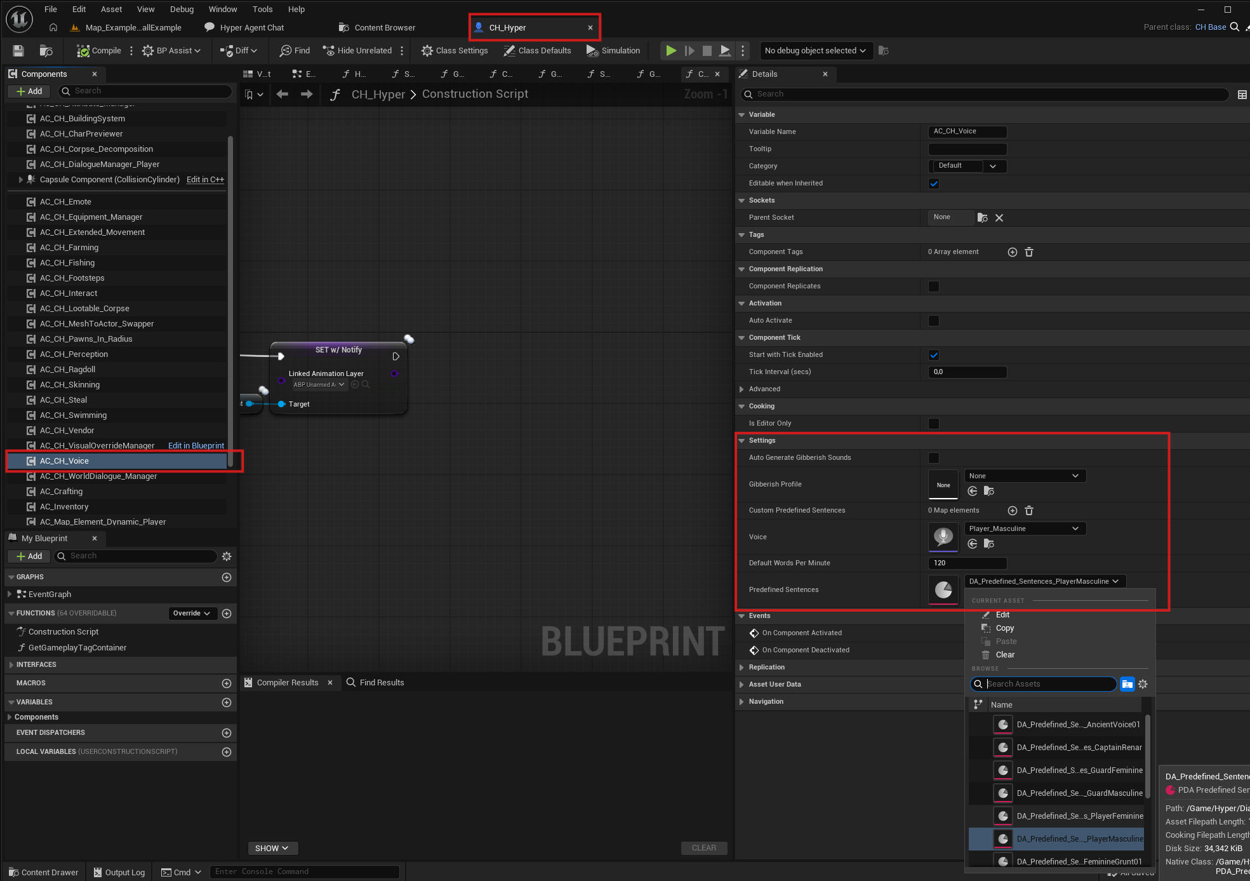Delete all Component Tags with trash icon
This screenshot has height=881, width=1250.
click(x=1029, y=252)
